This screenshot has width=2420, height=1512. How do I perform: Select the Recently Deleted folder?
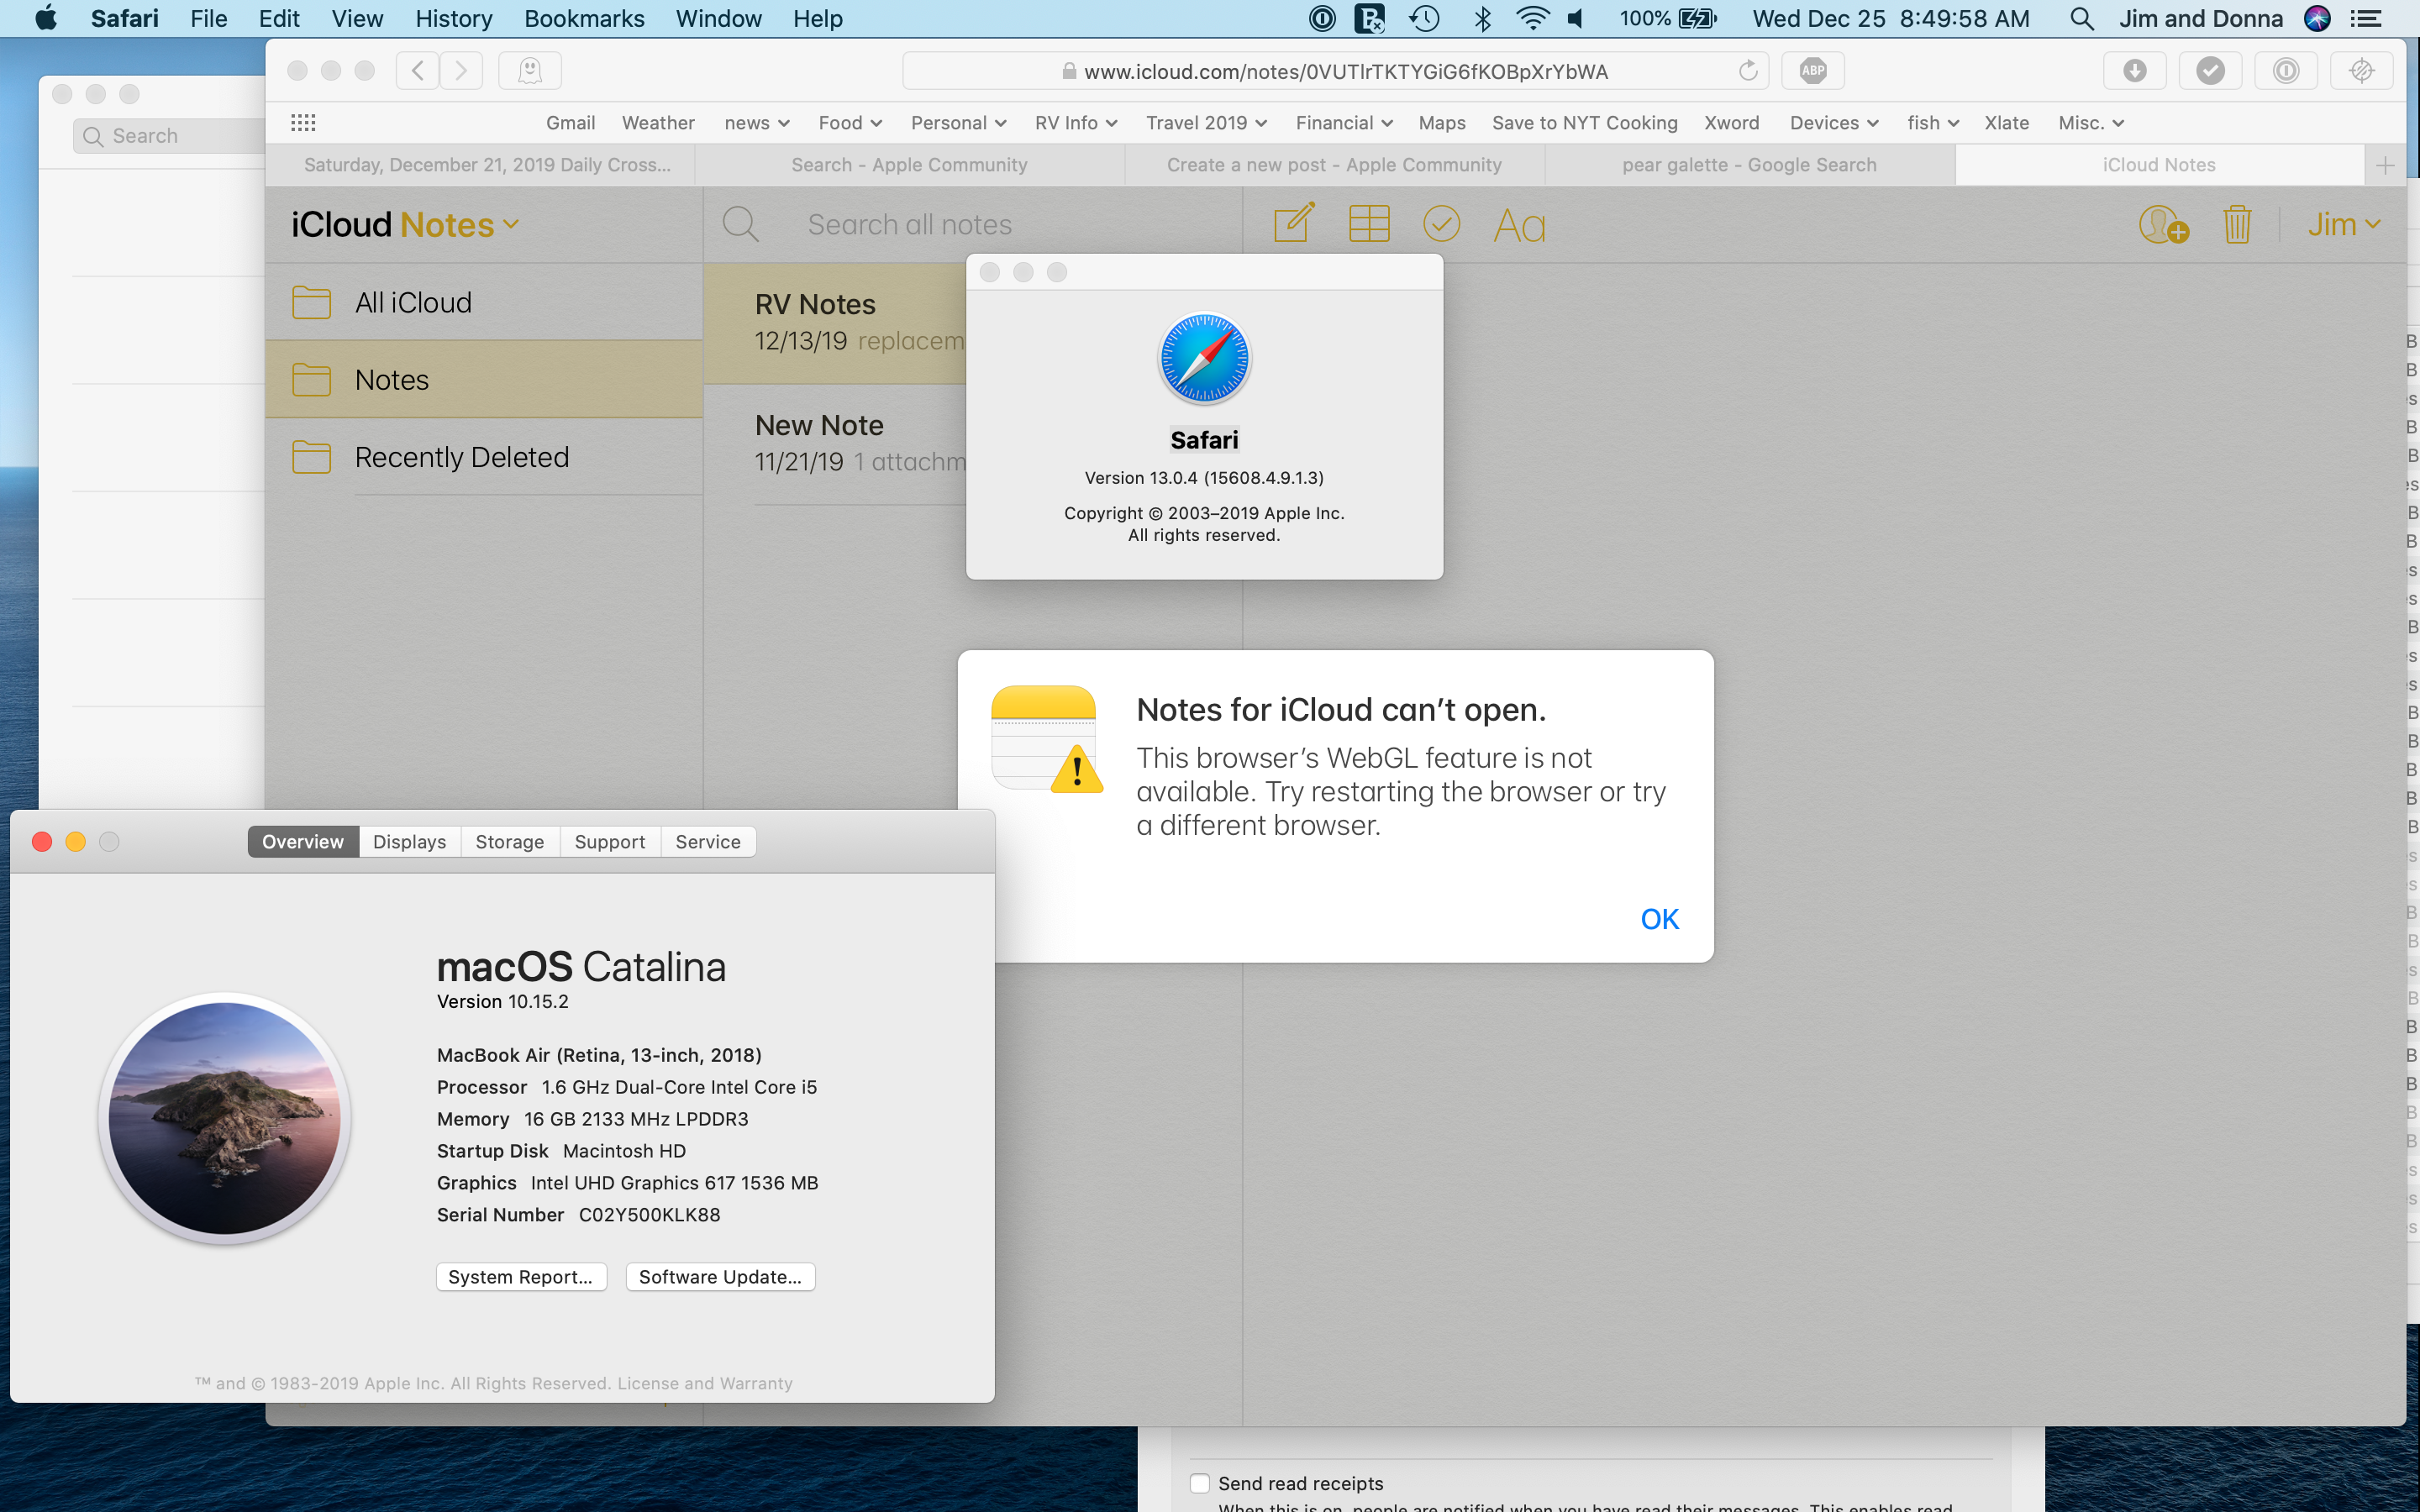click(461, 457)
